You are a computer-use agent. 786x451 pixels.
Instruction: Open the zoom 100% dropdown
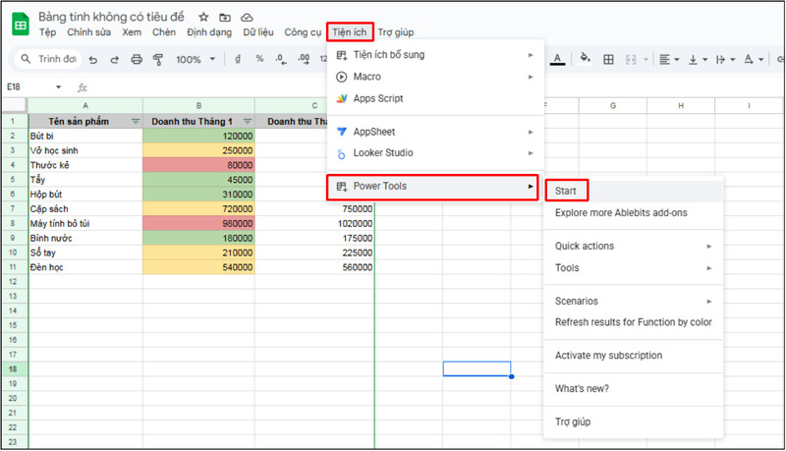194,59
